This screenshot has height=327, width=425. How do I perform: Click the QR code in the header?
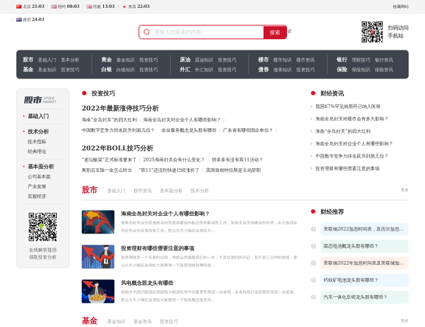(372, 32)
